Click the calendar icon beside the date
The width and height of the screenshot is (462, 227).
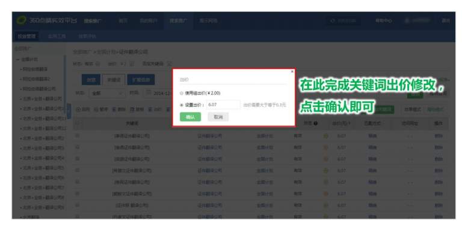148,93
